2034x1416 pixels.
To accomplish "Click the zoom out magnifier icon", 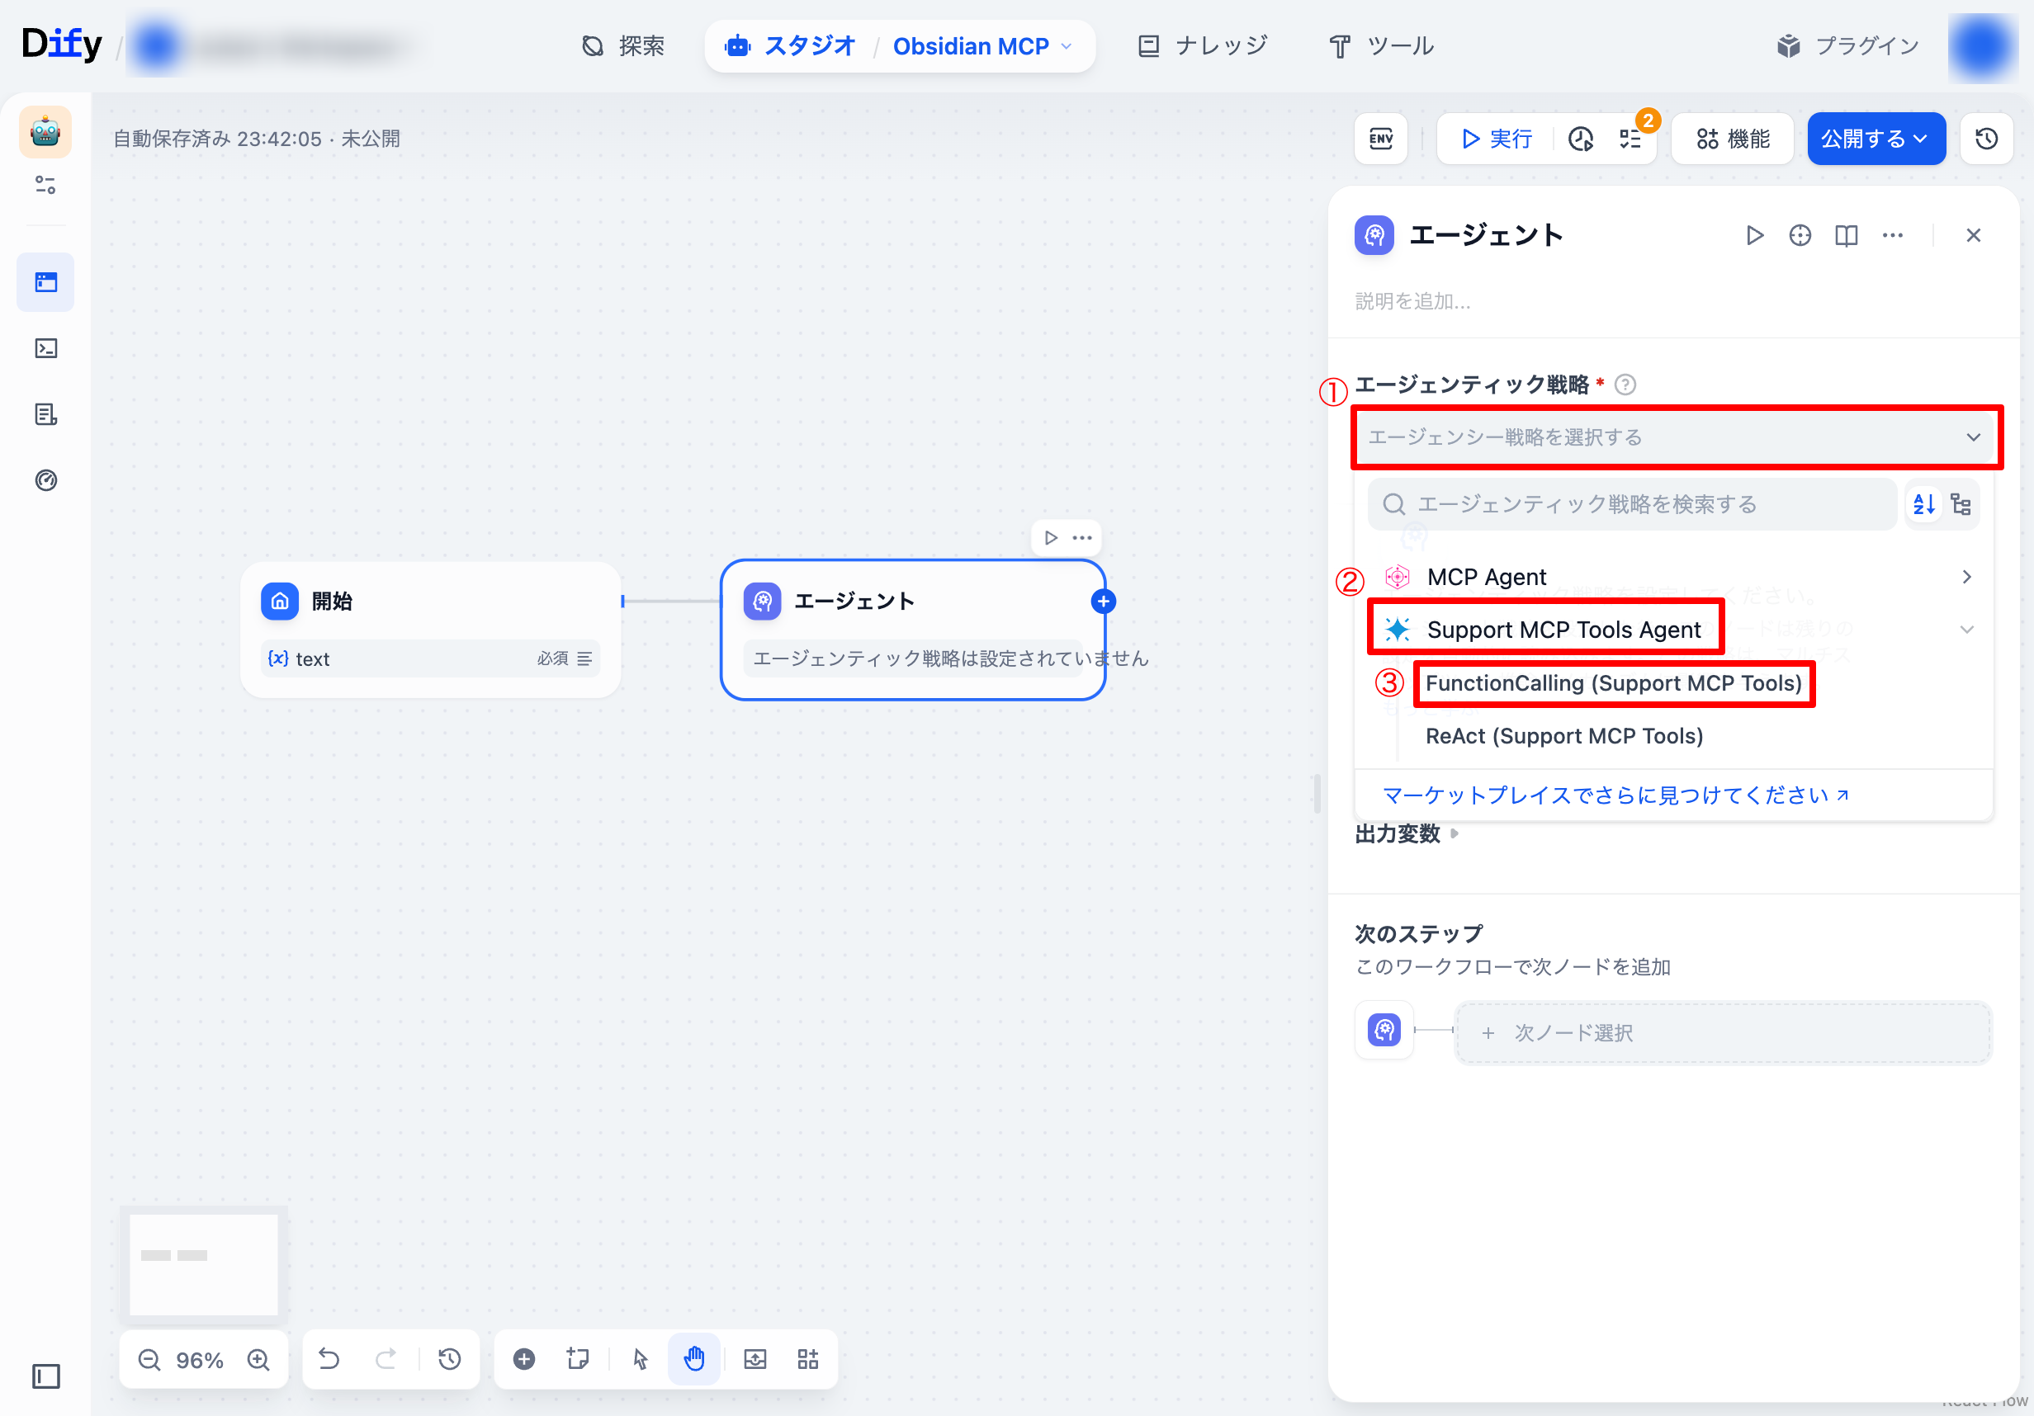I will 149,1359.
